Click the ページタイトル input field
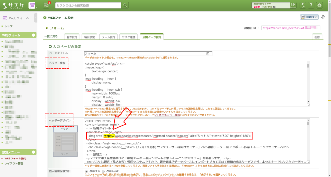This screenshot has height=177, width=331. click(x=146, y=53)
